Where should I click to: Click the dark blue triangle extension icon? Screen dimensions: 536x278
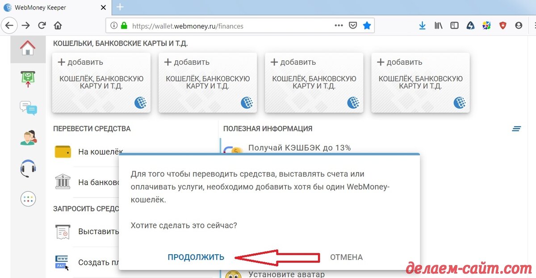tap(470, 26)
